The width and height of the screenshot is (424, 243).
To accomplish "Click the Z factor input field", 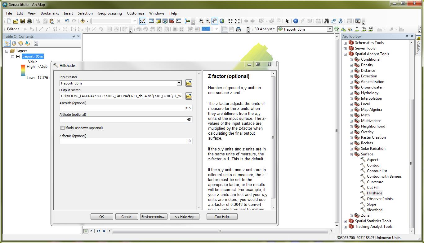I will (x=126, y=141).
